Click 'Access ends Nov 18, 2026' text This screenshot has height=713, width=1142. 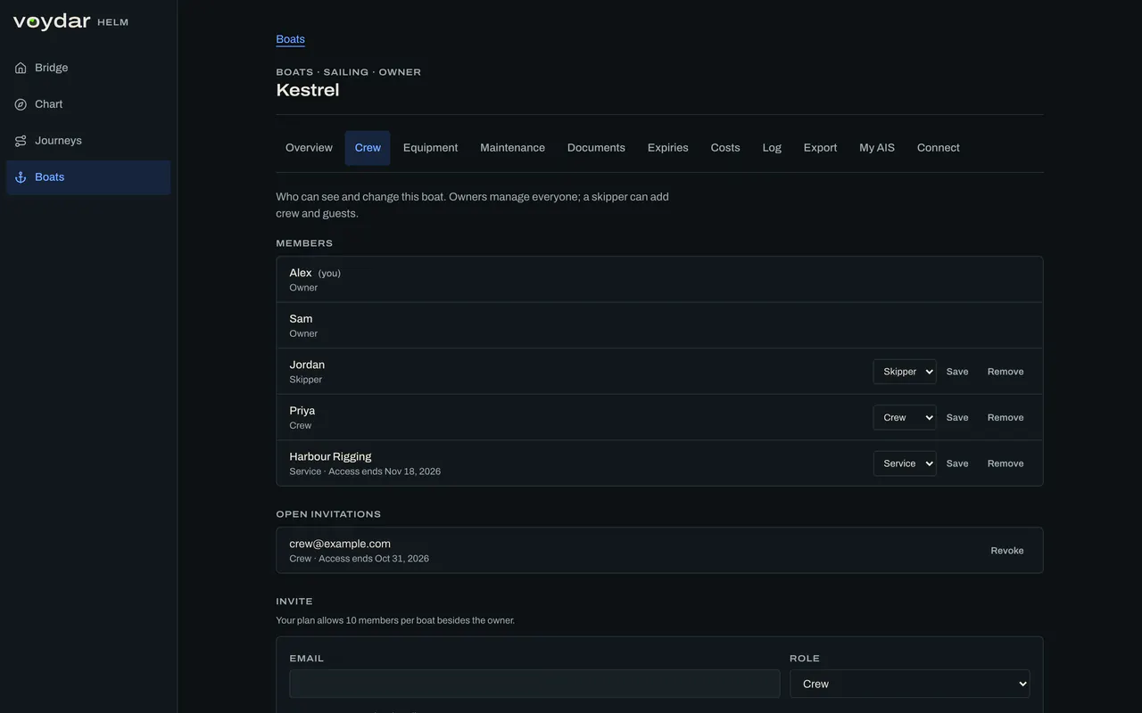385,471
